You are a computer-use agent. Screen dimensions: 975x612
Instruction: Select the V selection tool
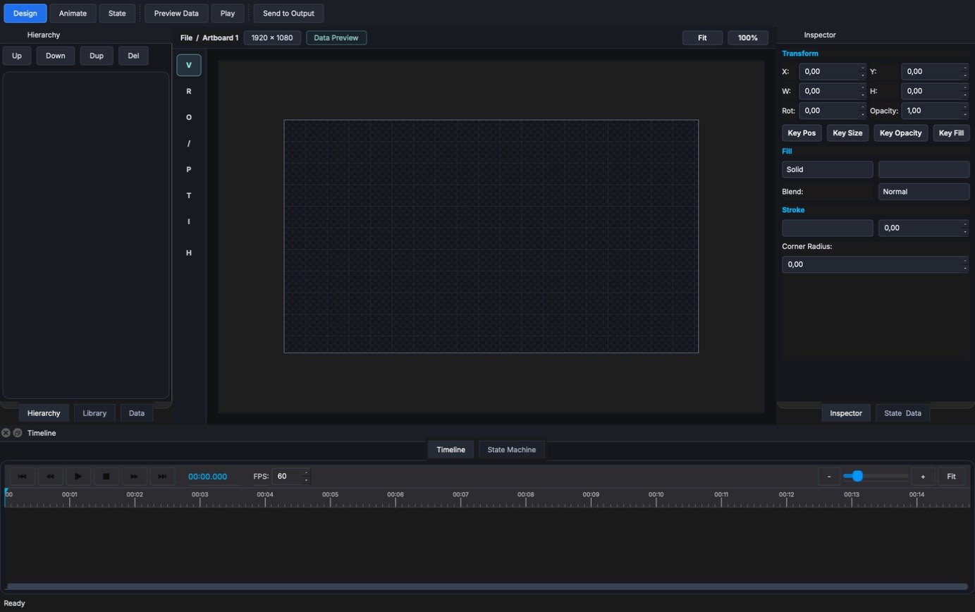click(x=188, y=65)
